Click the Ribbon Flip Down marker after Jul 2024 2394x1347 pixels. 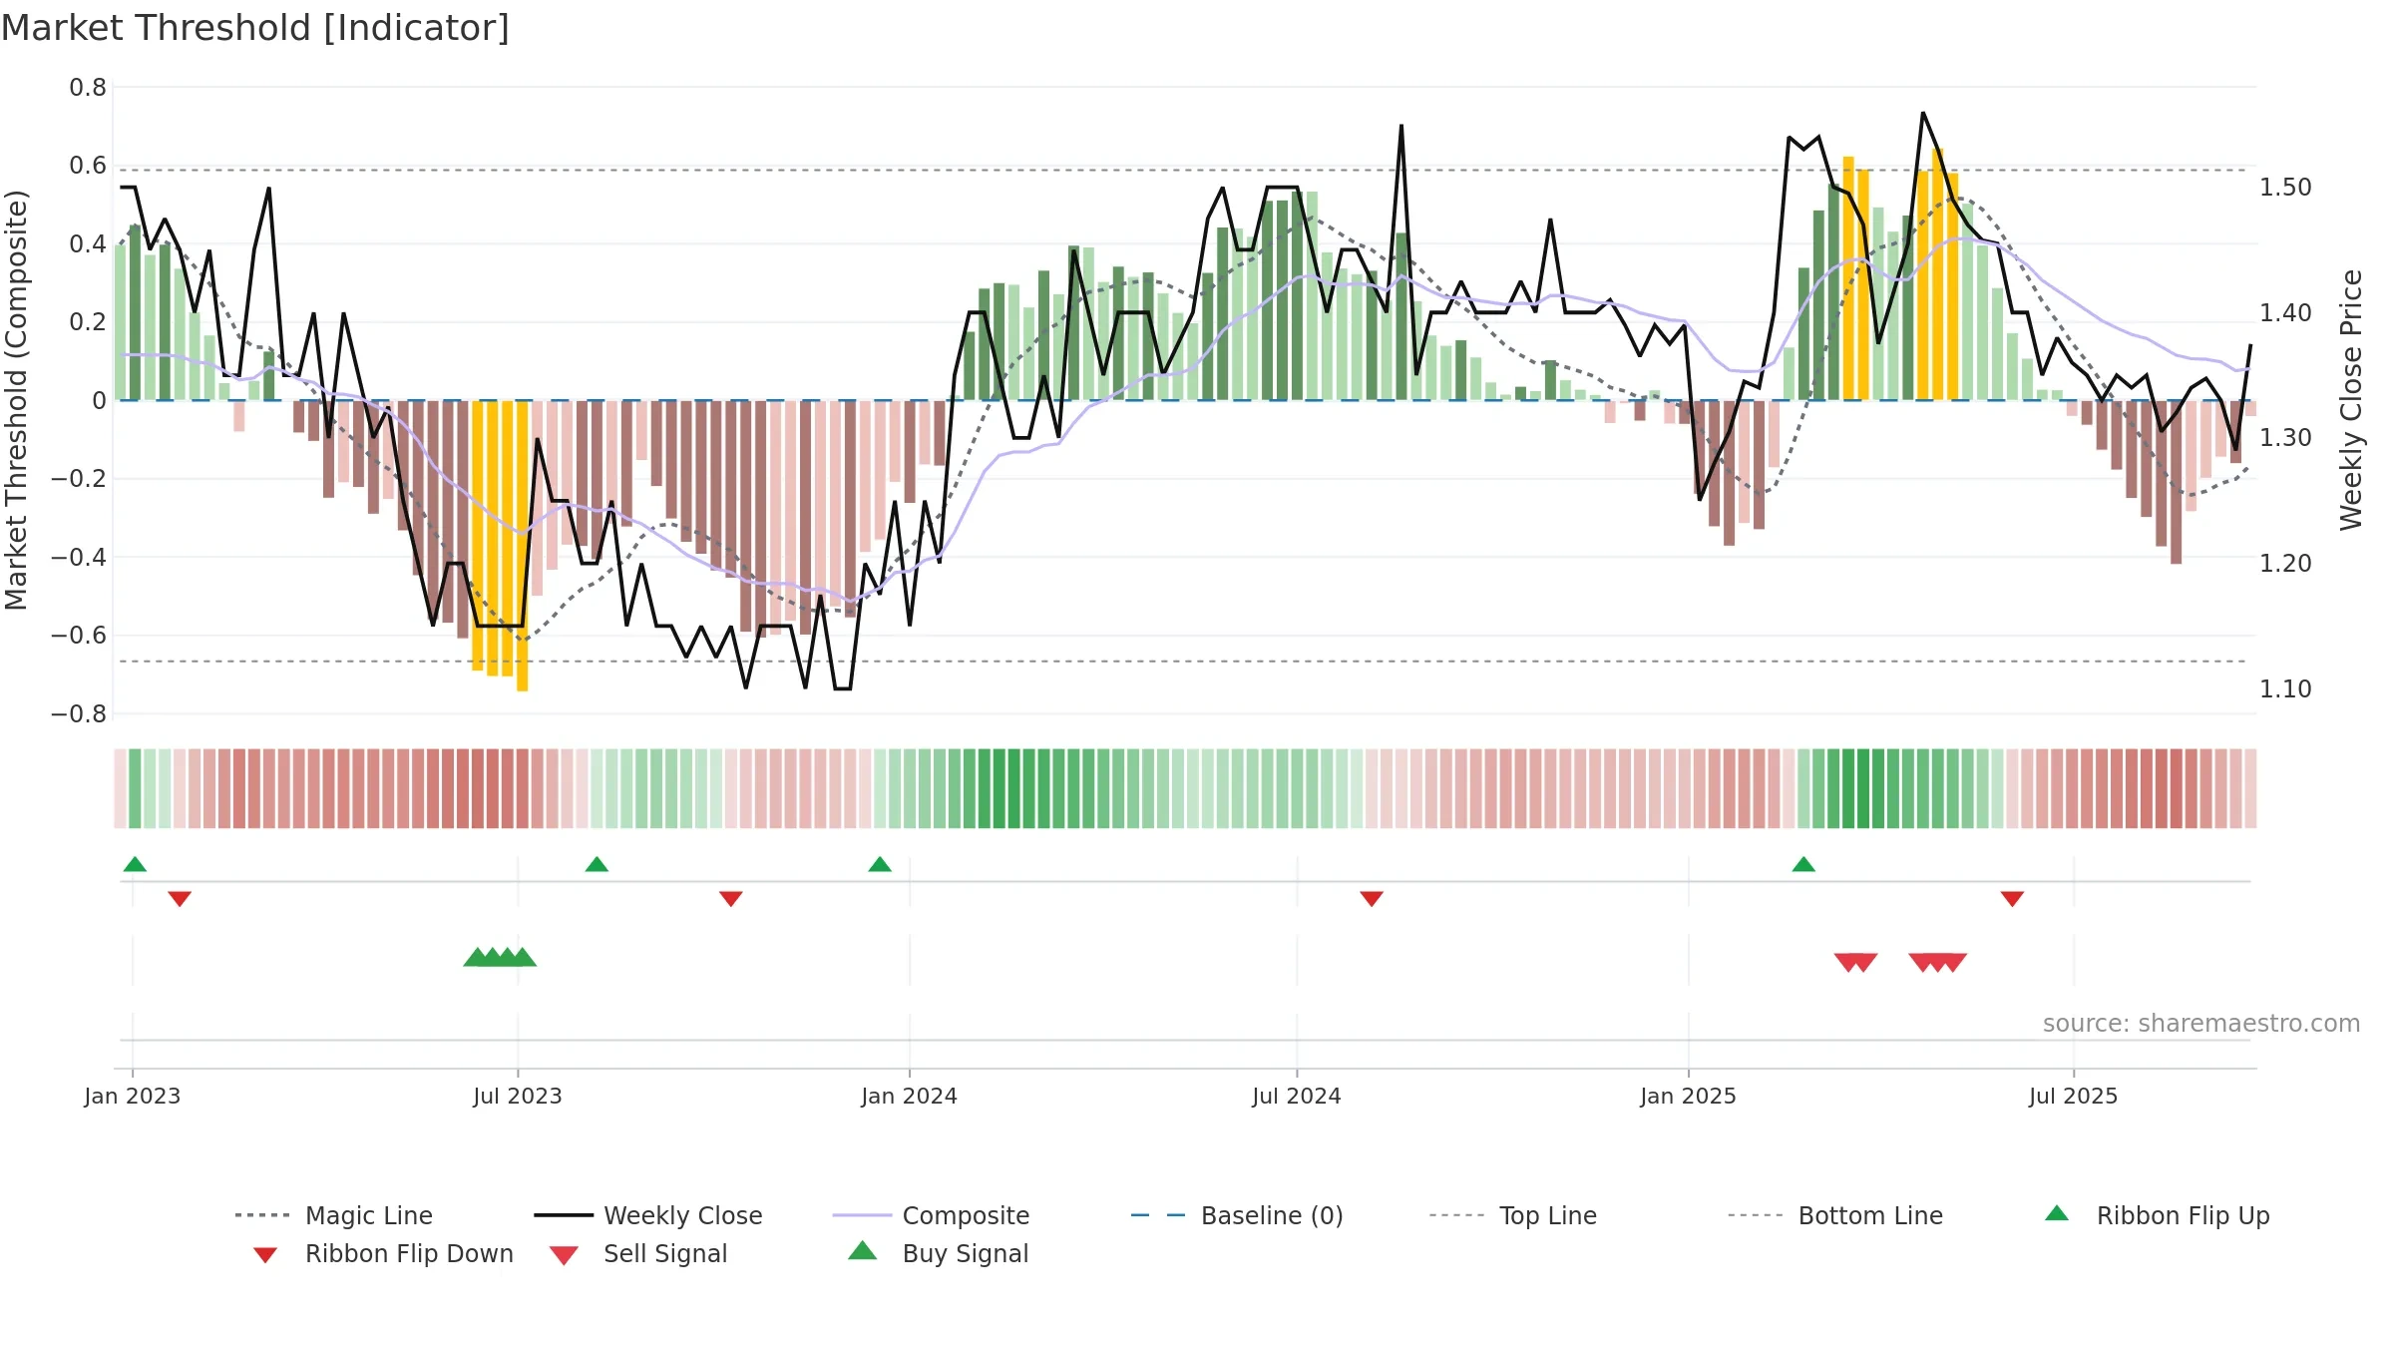point(1372,899)
